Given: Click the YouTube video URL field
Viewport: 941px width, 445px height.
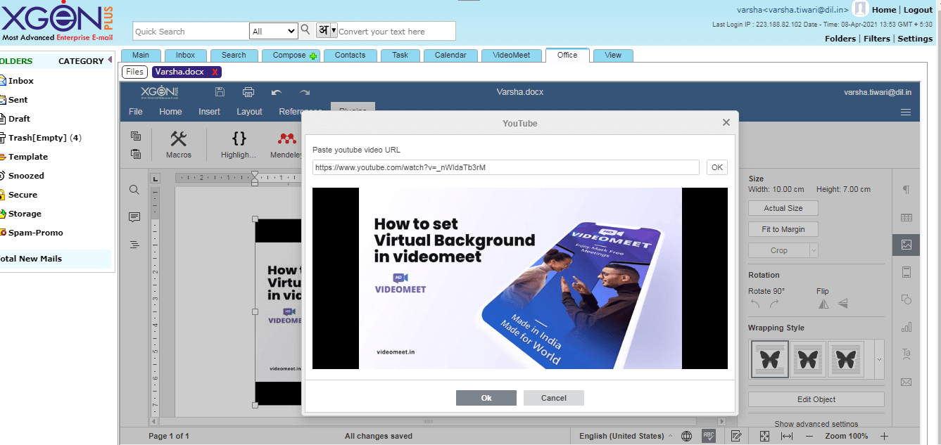Looking at the screenshot, I should [506, 167].
